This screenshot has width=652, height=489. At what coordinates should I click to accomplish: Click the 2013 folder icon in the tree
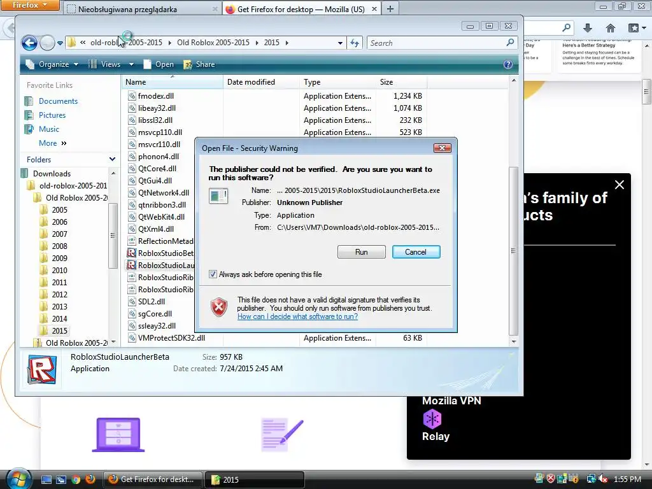pos(44,306)
